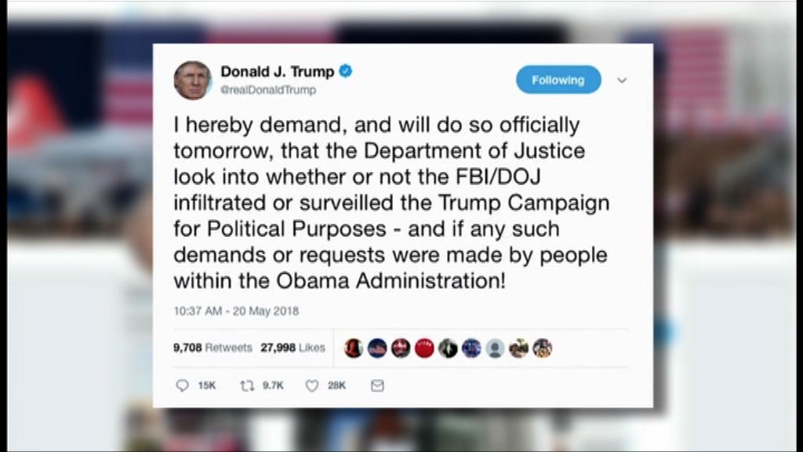Click the tweet text starting 'I hereby demand'
Screen dimensions: 803x452
coord(391,203)
